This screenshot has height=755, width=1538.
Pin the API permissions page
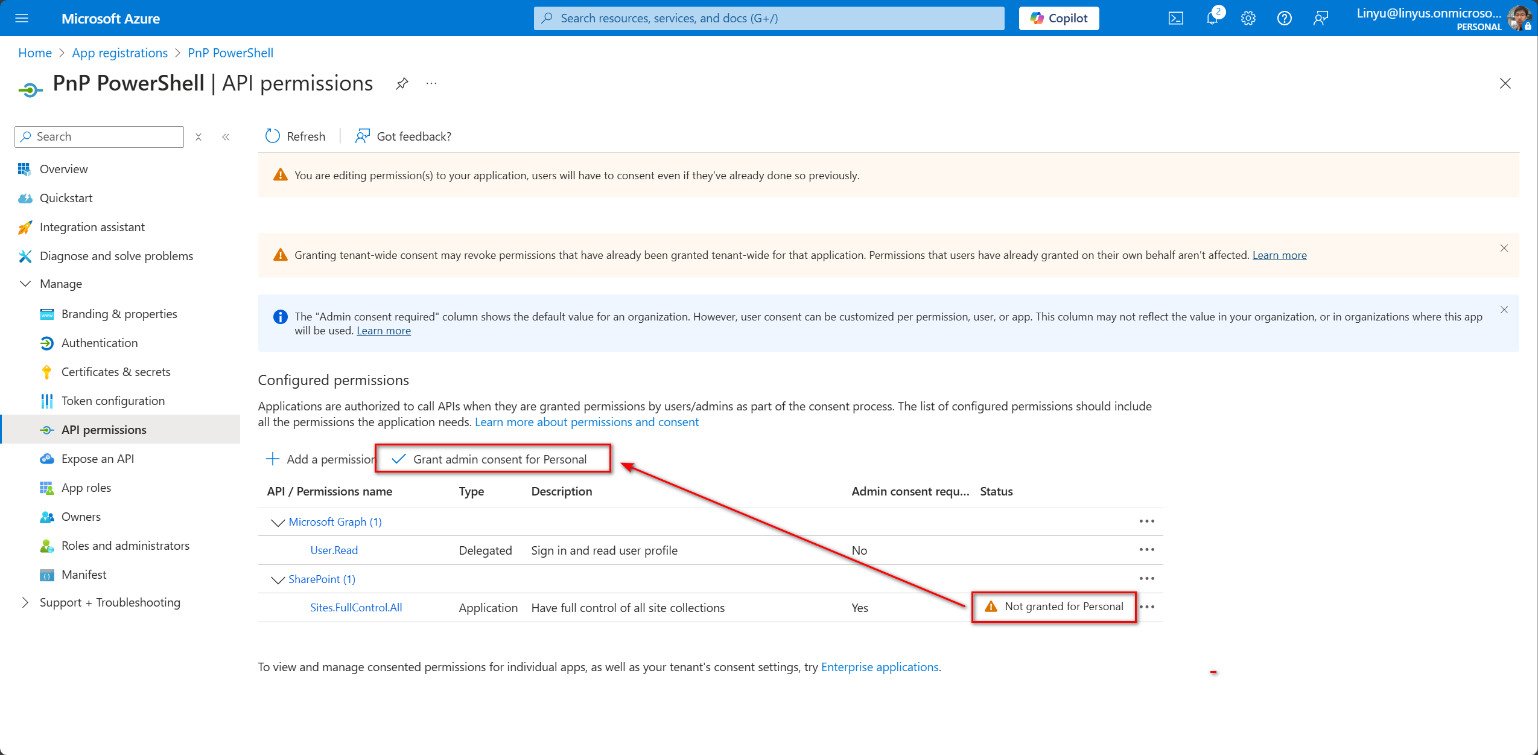pyautogui.click(x=401, y=83)
